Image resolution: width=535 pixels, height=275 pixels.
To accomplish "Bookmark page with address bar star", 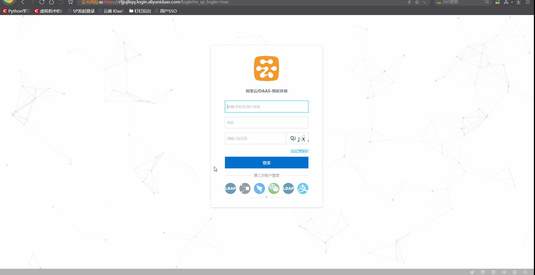I will [x=417, y=2].
